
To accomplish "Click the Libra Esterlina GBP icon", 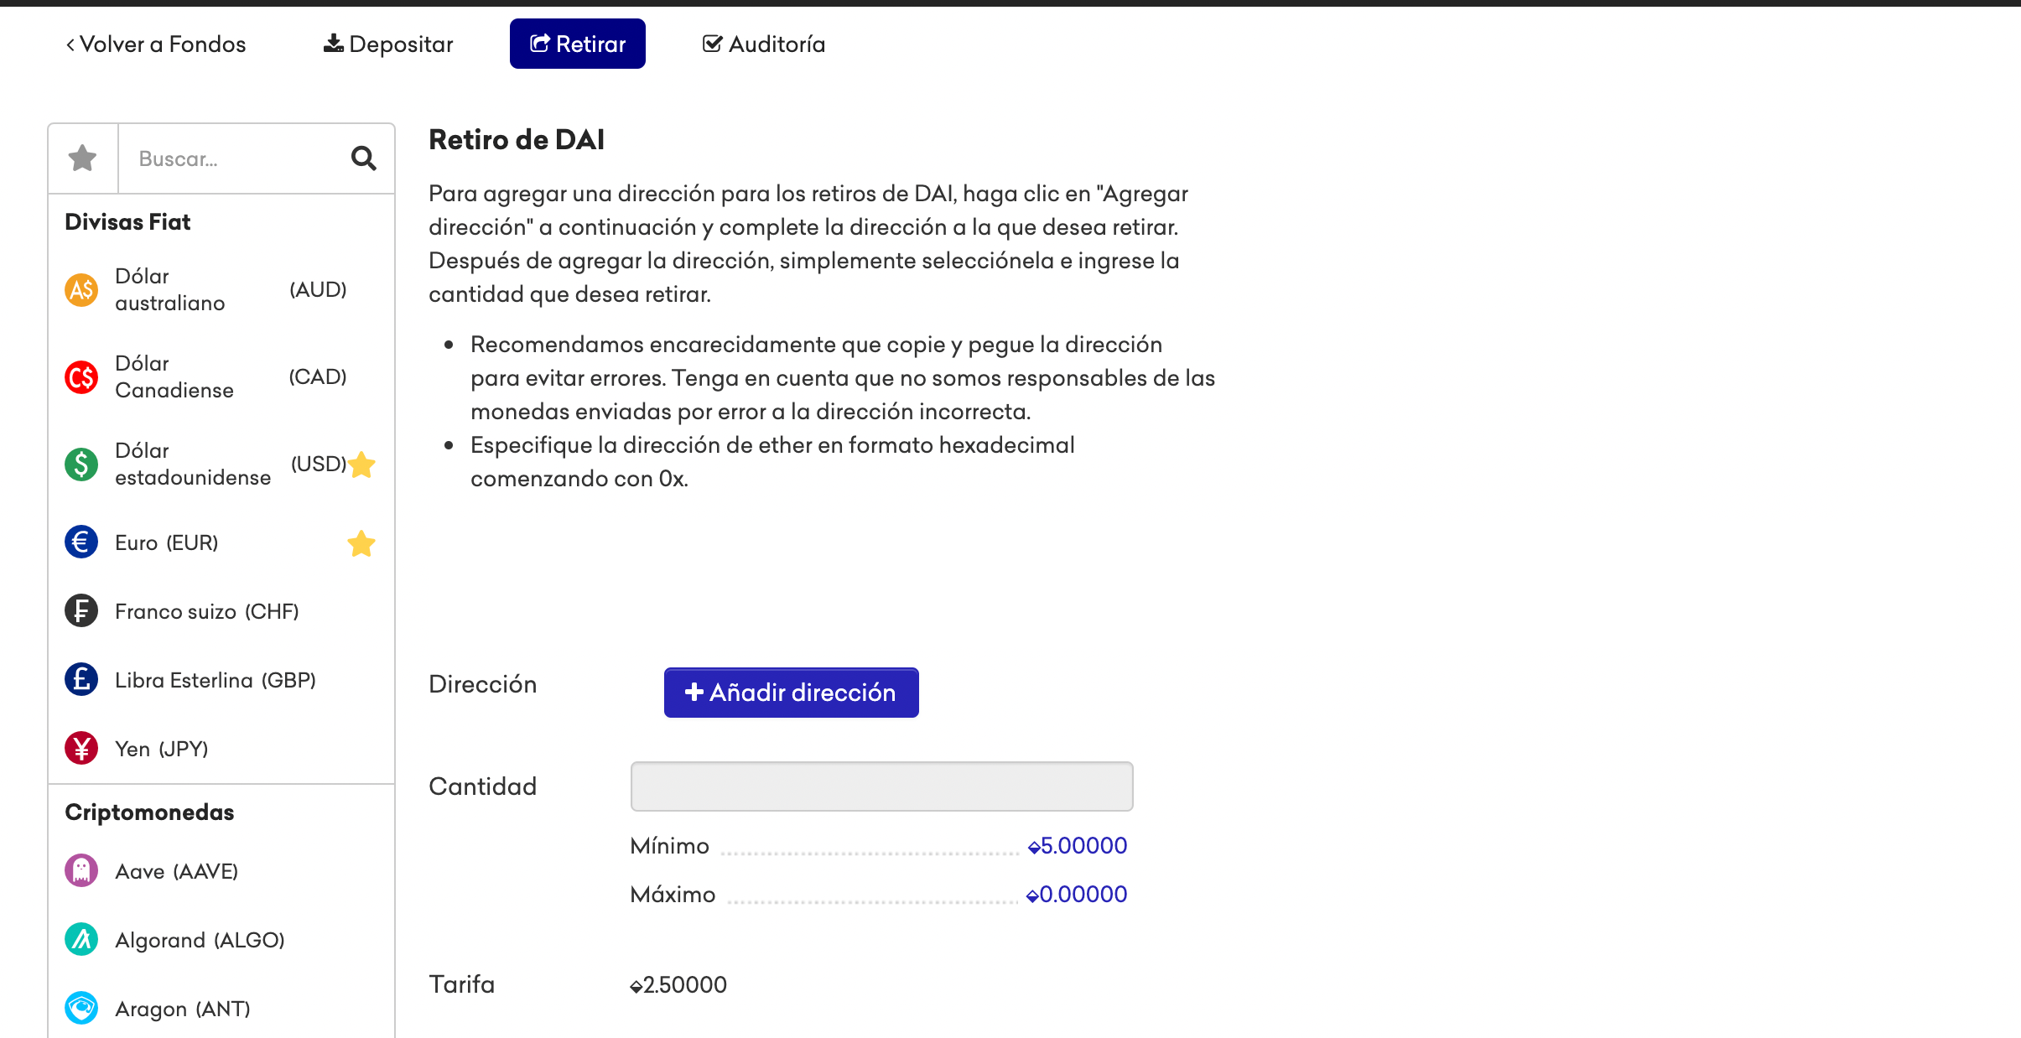I will pos(81,679).
